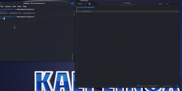Open the terminal Edit menu
The width and height of the screenshot is (182, 91).
14,7
